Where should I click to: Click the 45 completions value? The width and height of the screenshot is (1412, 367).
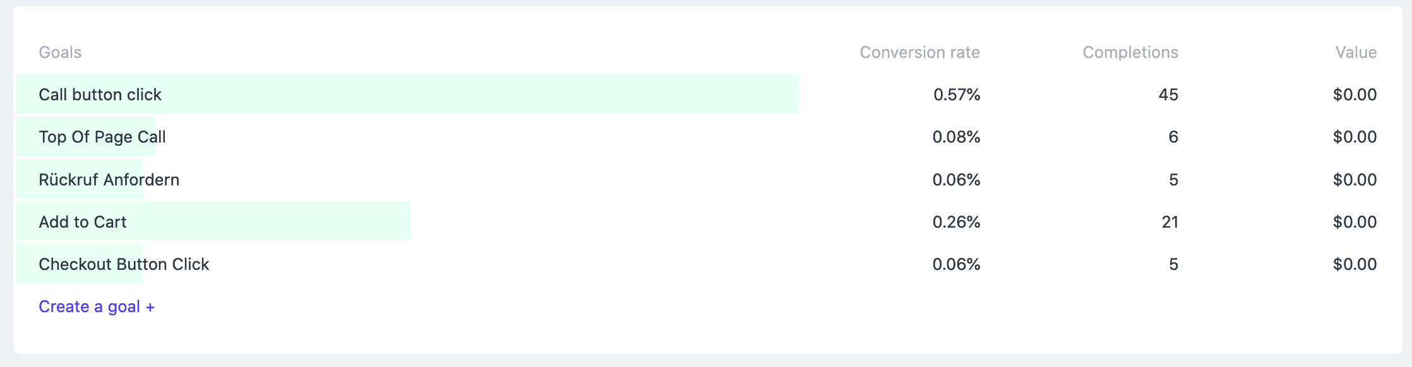[1168, 95]
